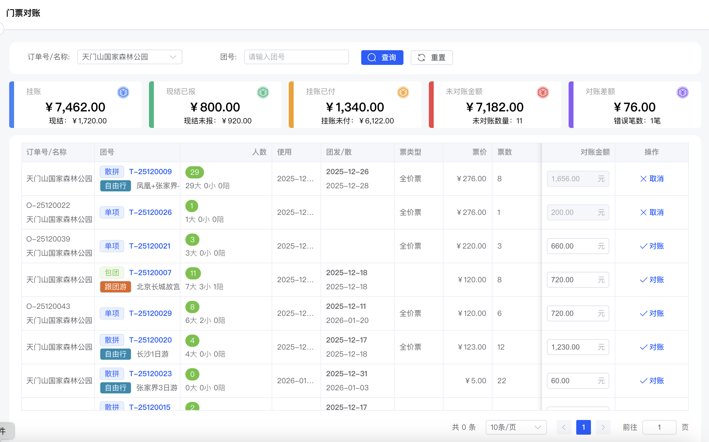
Task: Click the 门票对账 page title
Action: coord(23,13)
